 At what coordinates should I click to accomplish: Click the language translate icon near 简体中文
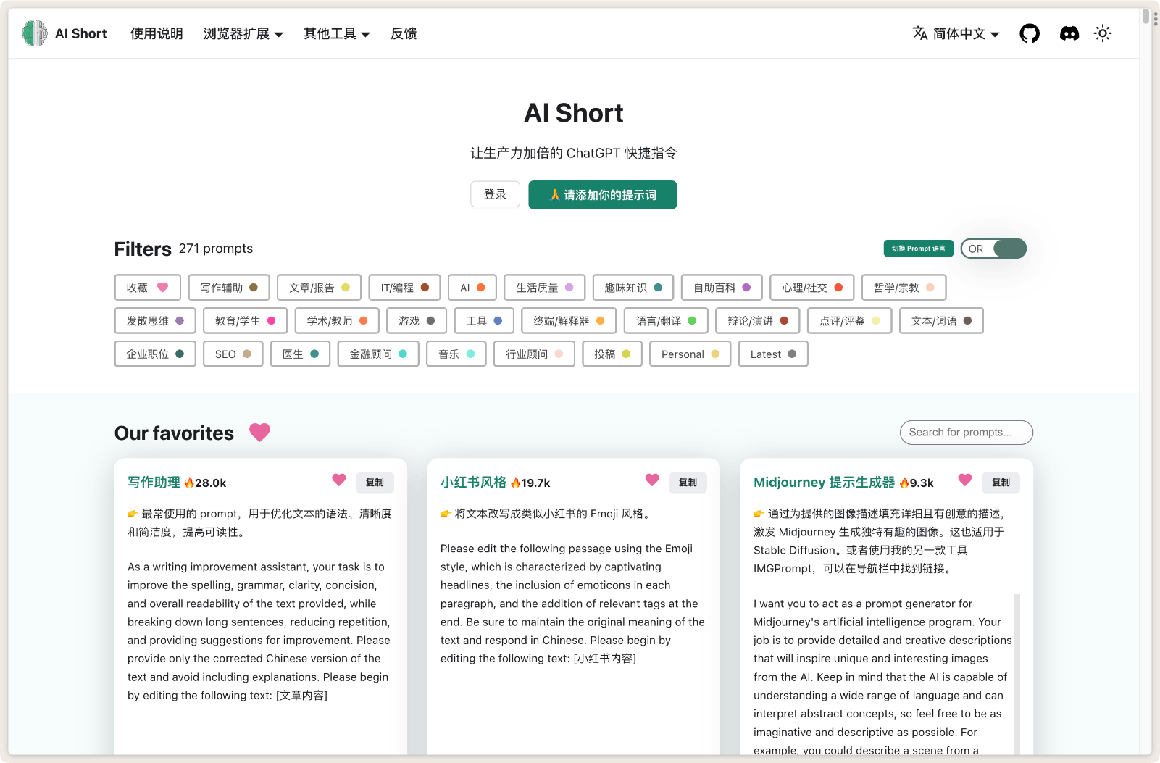(919, 33)
